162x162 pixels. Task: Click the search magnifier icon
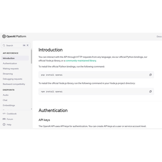click(4, 45)
